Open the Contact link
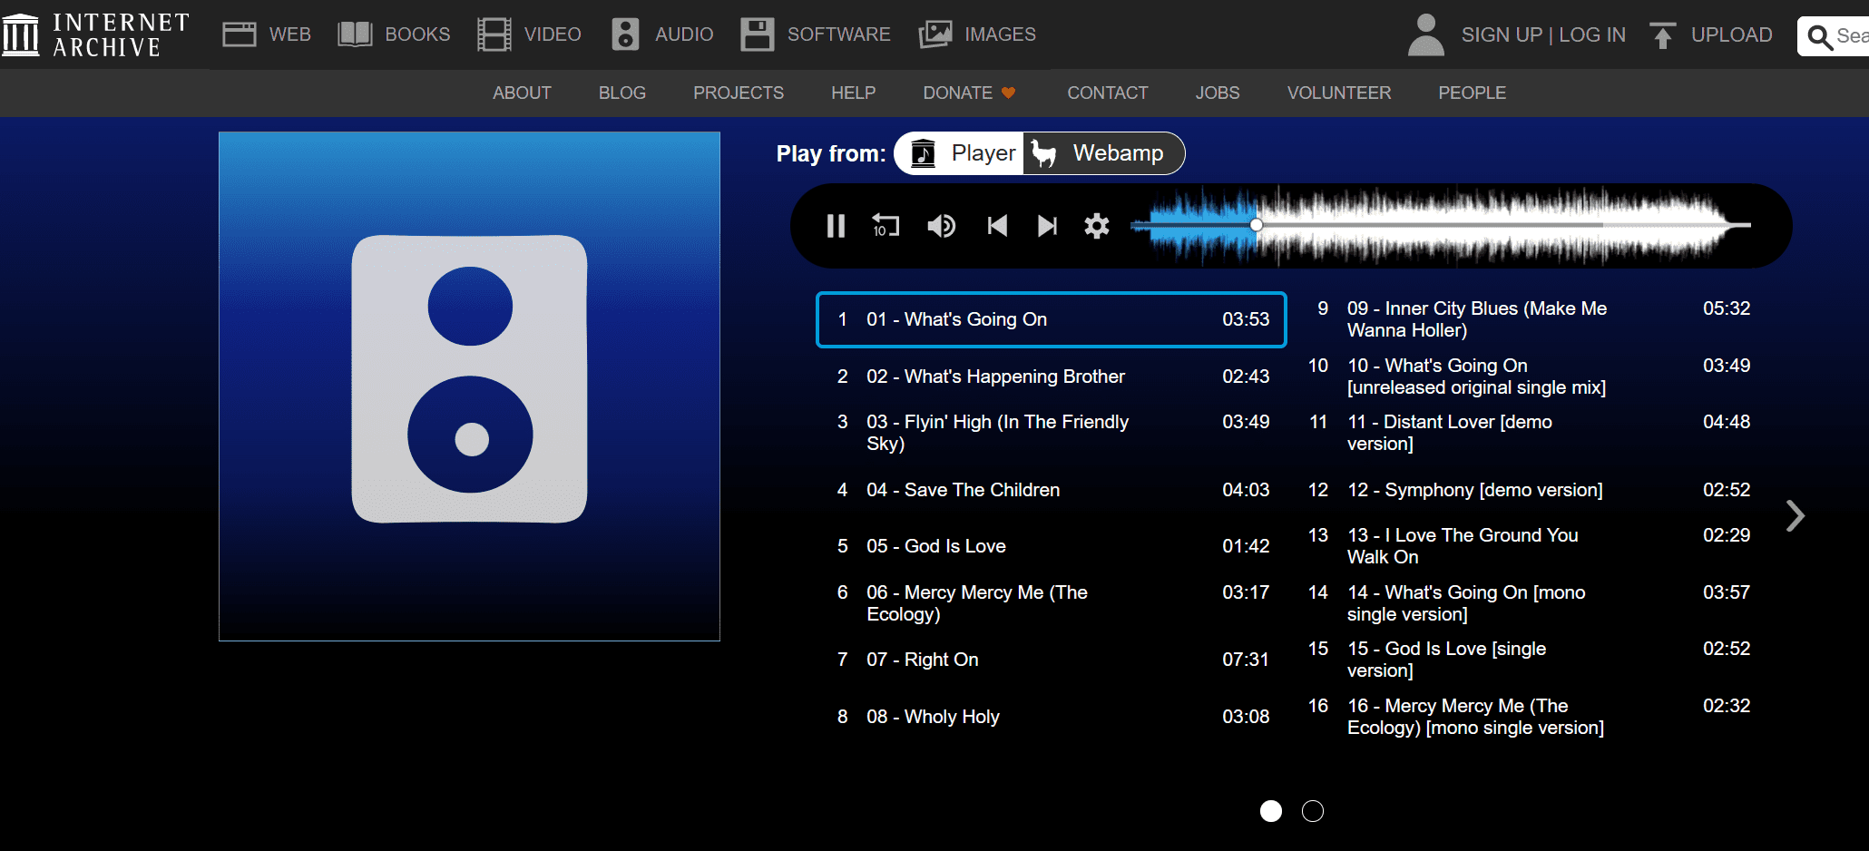The image size is (1869, 851). [x=1108, y=93]
